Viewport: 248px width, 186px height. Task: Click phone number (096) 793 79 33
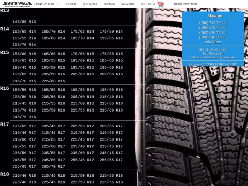(x=213, y=23)
